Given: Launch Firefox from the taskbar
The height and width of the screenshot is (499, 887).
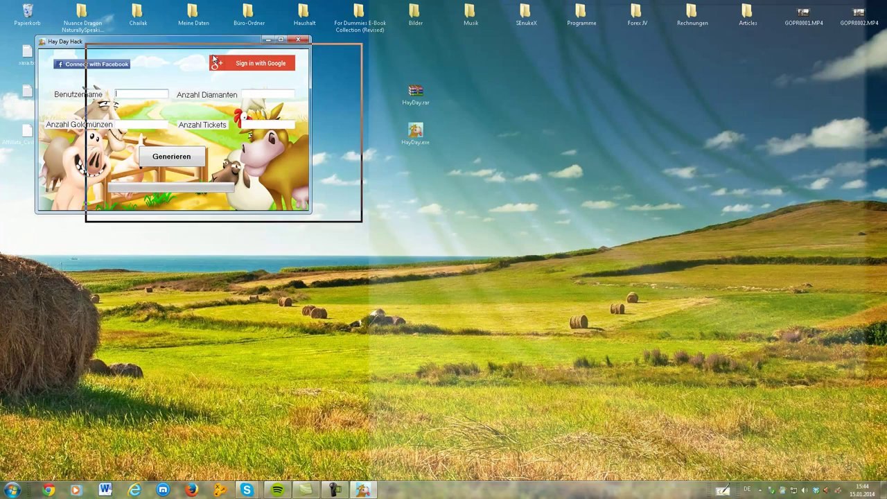Looking at the screenshot, I should (192, 490).
